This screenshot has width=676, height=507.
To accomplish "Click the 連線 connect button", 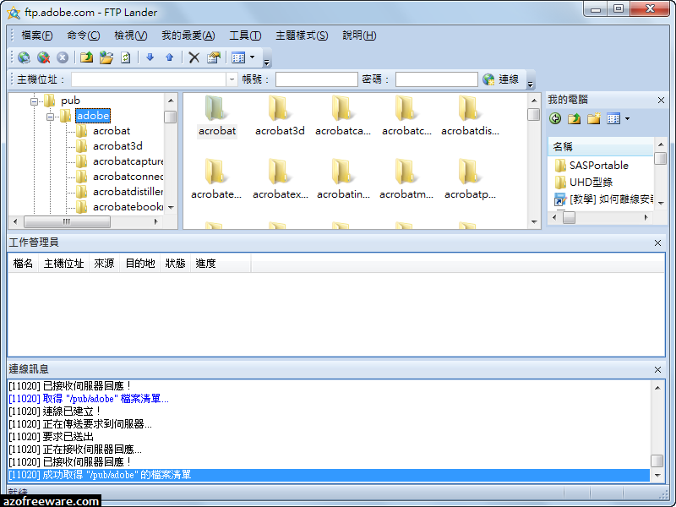I will [x=501, y=79].
